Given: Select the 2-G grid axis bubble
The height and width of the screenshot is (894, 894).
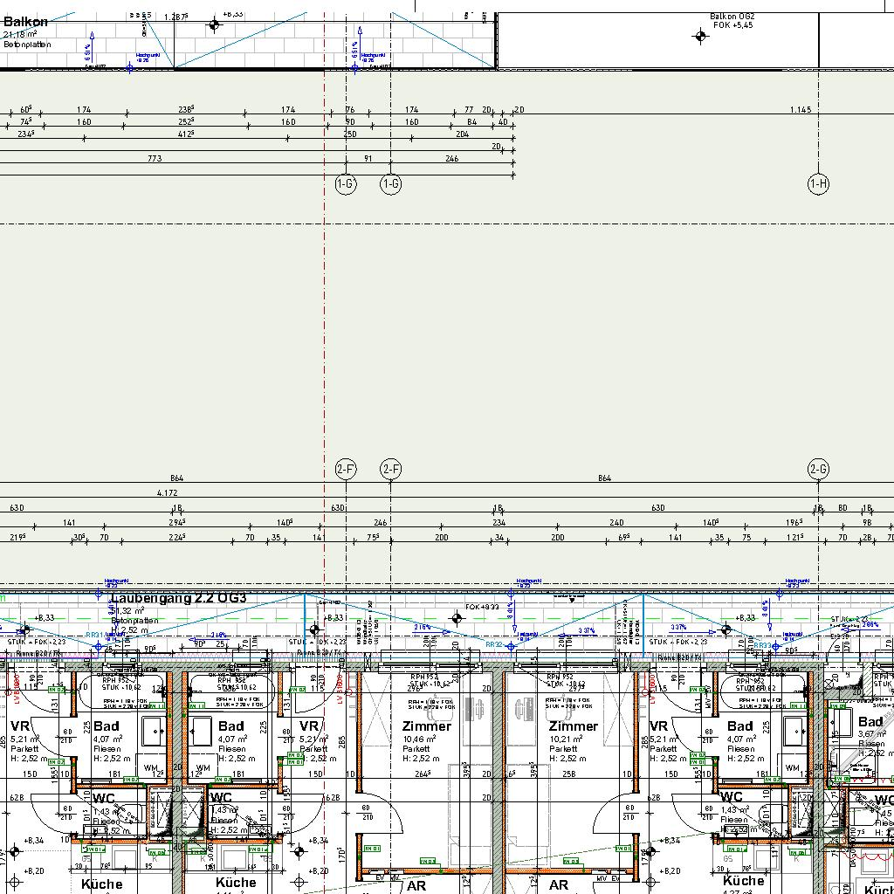Looking at the screenshot, I should pyautogui.click(x=818, y=469).
